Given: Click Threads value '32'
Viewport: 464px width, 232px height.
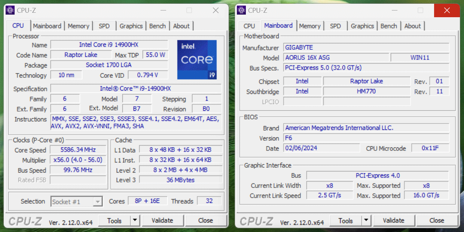Looking at the screenshot, I should 209,201.
